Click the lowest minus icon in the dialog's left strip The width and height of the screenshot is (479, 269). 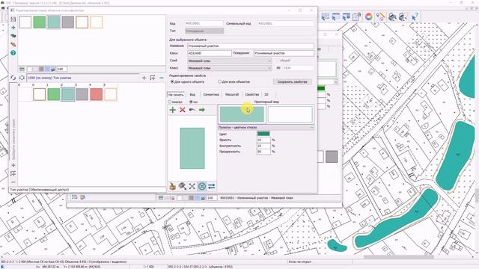pos(13,182)
